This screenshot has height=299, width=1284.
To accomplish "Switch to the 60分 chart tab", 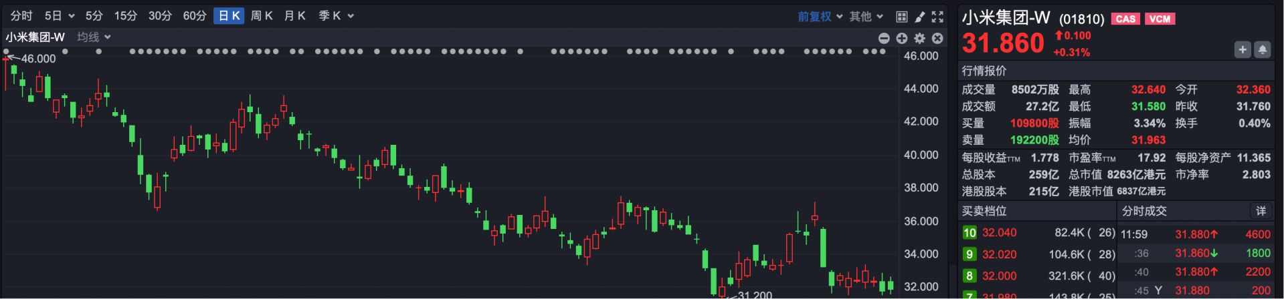I will (x=195, y=15).
